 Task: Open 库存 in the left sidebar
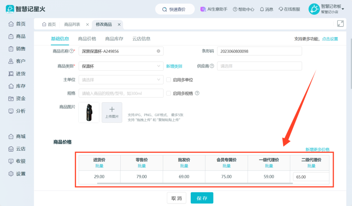pos(17,86)
